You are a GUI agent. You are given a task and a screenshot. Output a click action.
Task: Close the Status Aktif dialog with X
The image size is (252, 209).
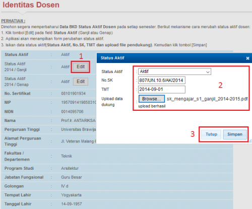click(247, 58)
